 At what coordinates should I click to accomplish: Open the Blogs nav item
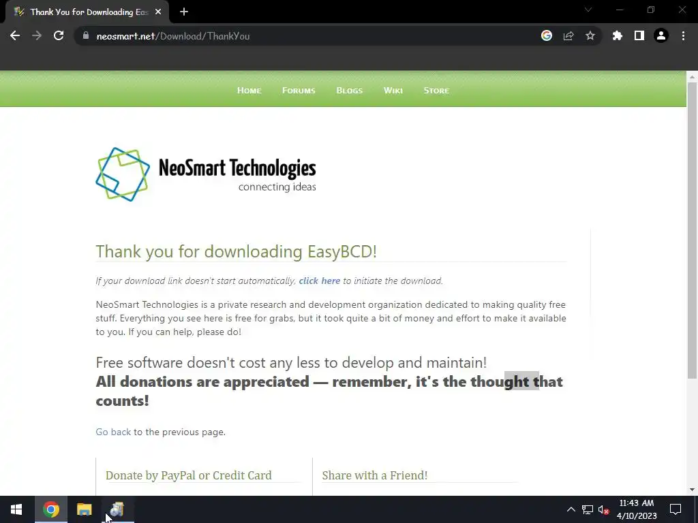click(x=350, y=91)
